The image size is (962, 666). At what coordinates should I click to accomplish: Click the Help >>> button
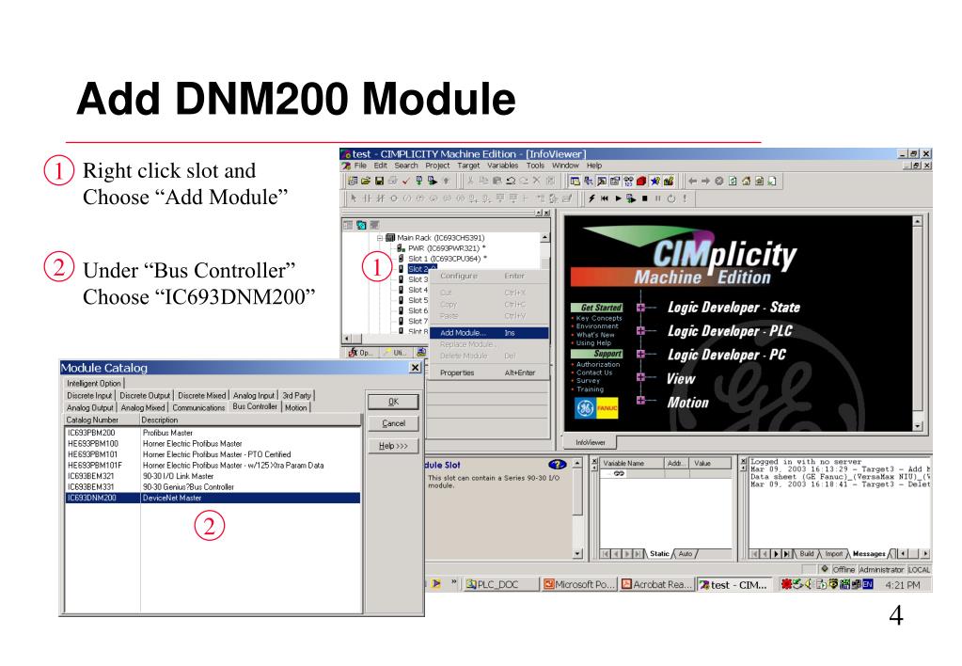point(393,446)
